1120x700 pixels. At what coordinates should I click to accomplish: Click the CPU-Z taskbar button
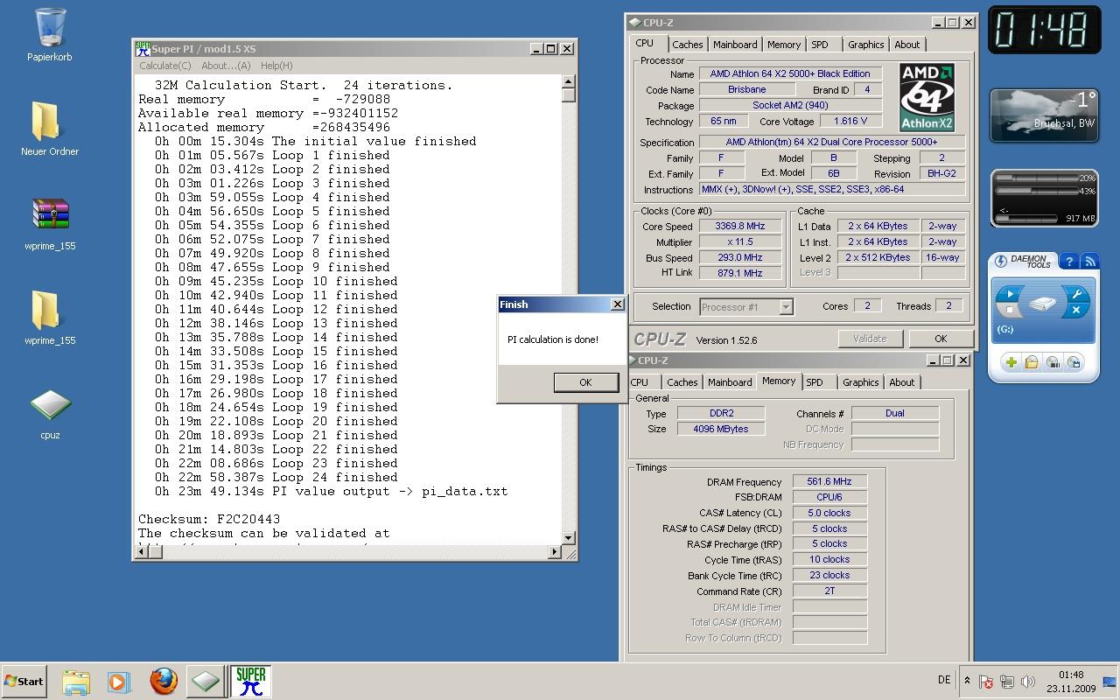point(206,682)
